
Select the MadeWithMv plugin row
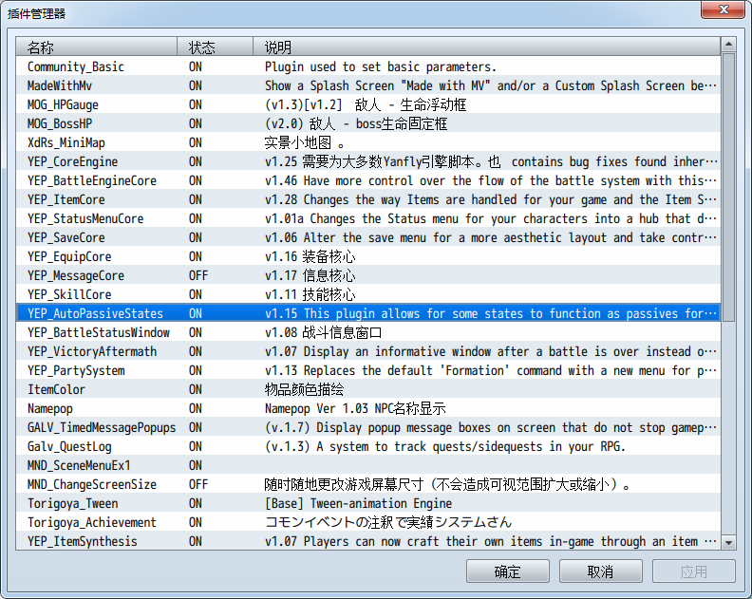coord(367,85)
